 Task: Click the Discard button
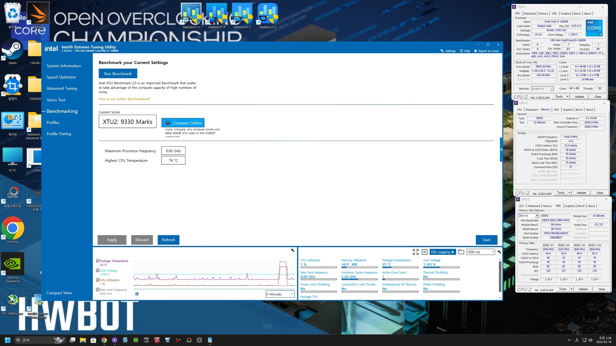[x=142, y=240]
